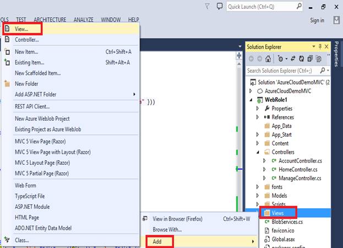Screen dimensions: 343x248
Task: Open the Properties side tab
Action: pyautogui.click(x=337, y=54)
